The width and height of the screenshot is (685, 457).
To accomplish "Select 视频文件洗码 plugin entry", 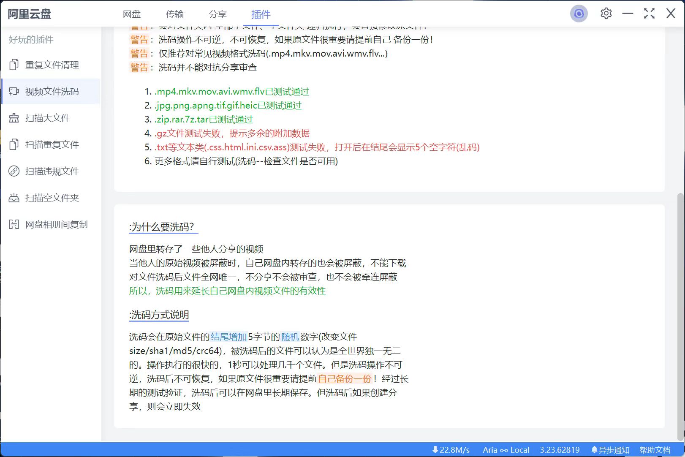I will [x=51, y=91].
